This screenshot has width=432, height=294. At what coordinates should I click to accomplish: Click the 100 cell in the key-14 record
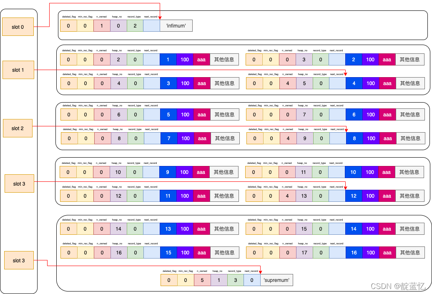pos(370,229)
